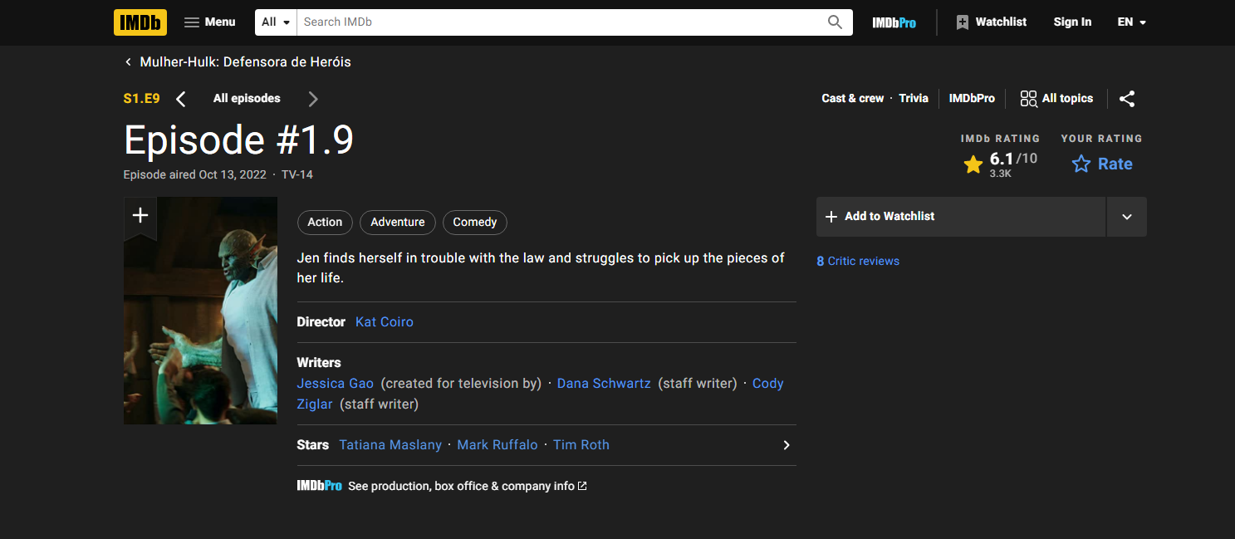The height and width of the screenshot is (539, 1235).
Task: Expand watchlist options dropdown arrow
Action: click(1127, 217)
